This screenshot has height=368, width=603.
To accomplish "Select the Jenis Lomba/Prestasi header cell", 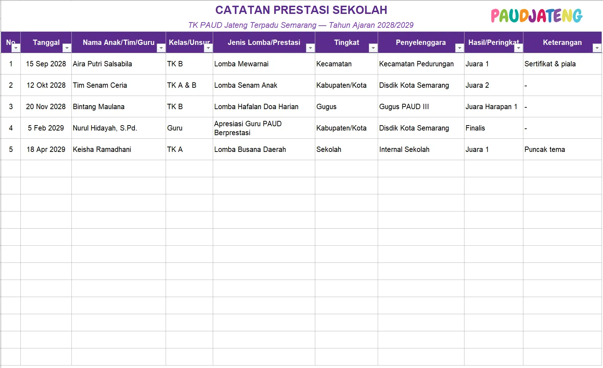I will pos(264,42).
